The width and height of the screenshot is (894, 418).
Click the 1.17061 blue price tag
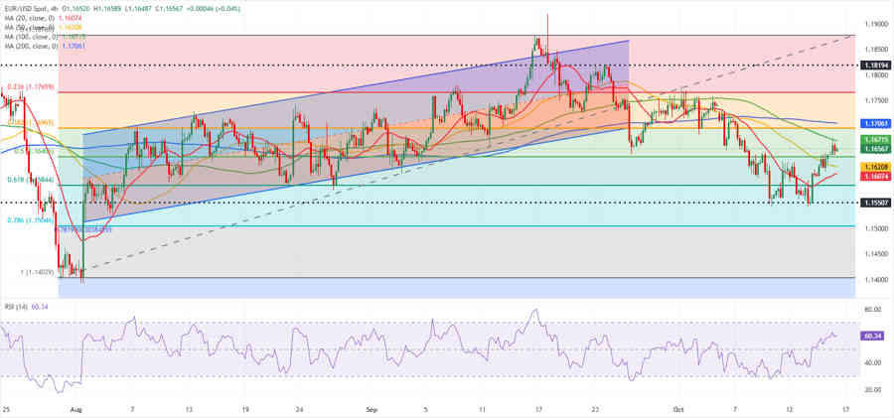pos(876,124)
